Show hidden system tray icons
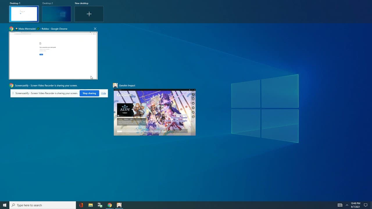 (347, 205)
